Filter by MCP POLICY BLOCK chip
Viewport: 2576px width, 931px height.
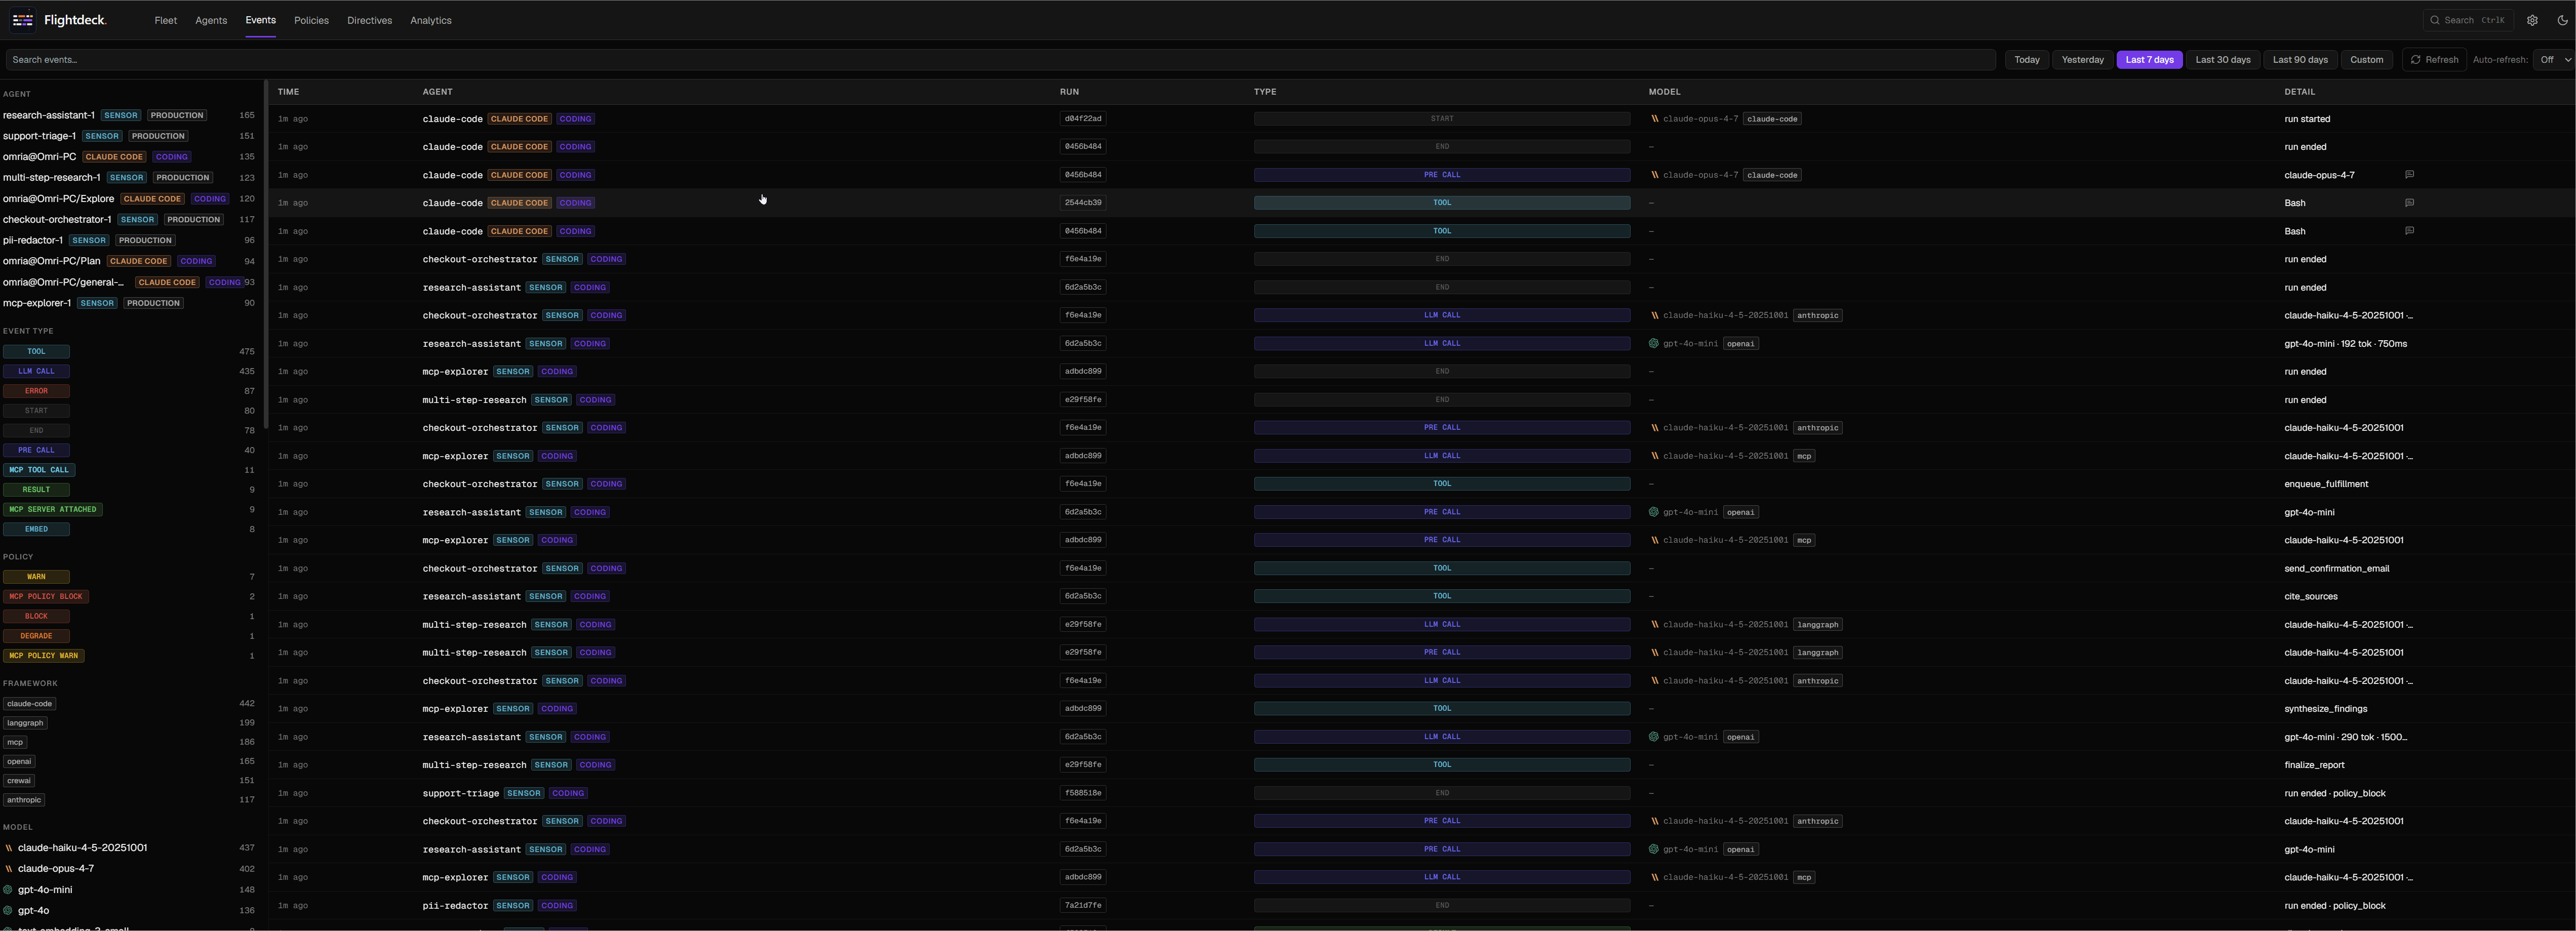point(46,597)
